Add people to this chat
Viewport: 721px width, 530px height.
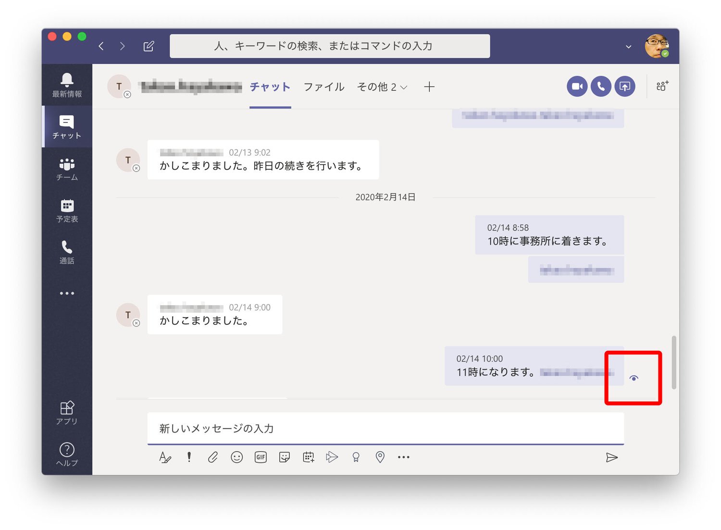pos(662,86)
